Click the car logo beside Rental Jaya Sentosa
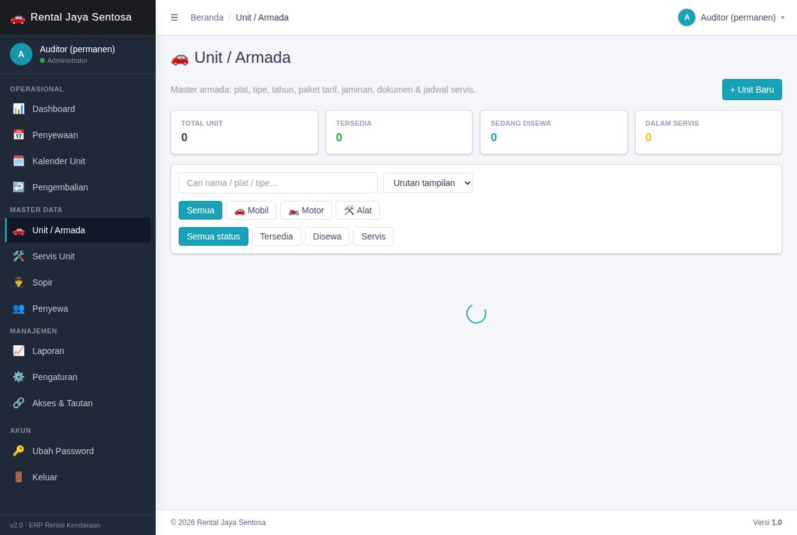The width and height of the screenshot is (797, 535). tap(17, 17)
